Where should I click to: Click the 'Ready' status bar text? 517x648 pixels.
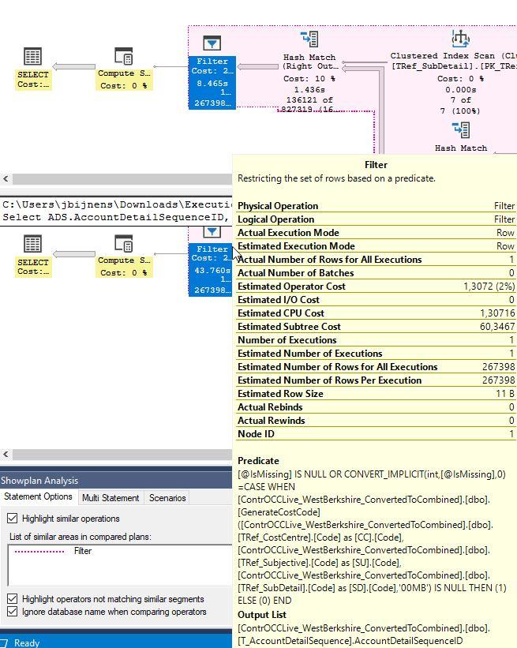[27, 643]
